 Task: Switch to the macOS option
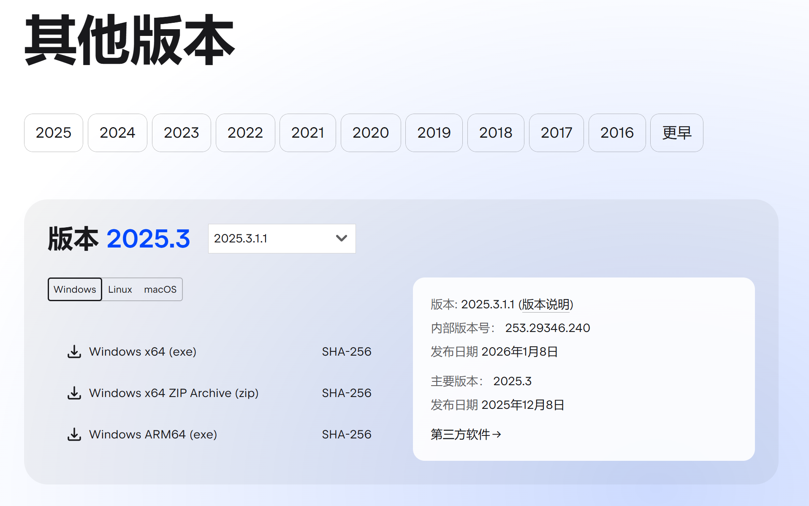pos(160,289)
